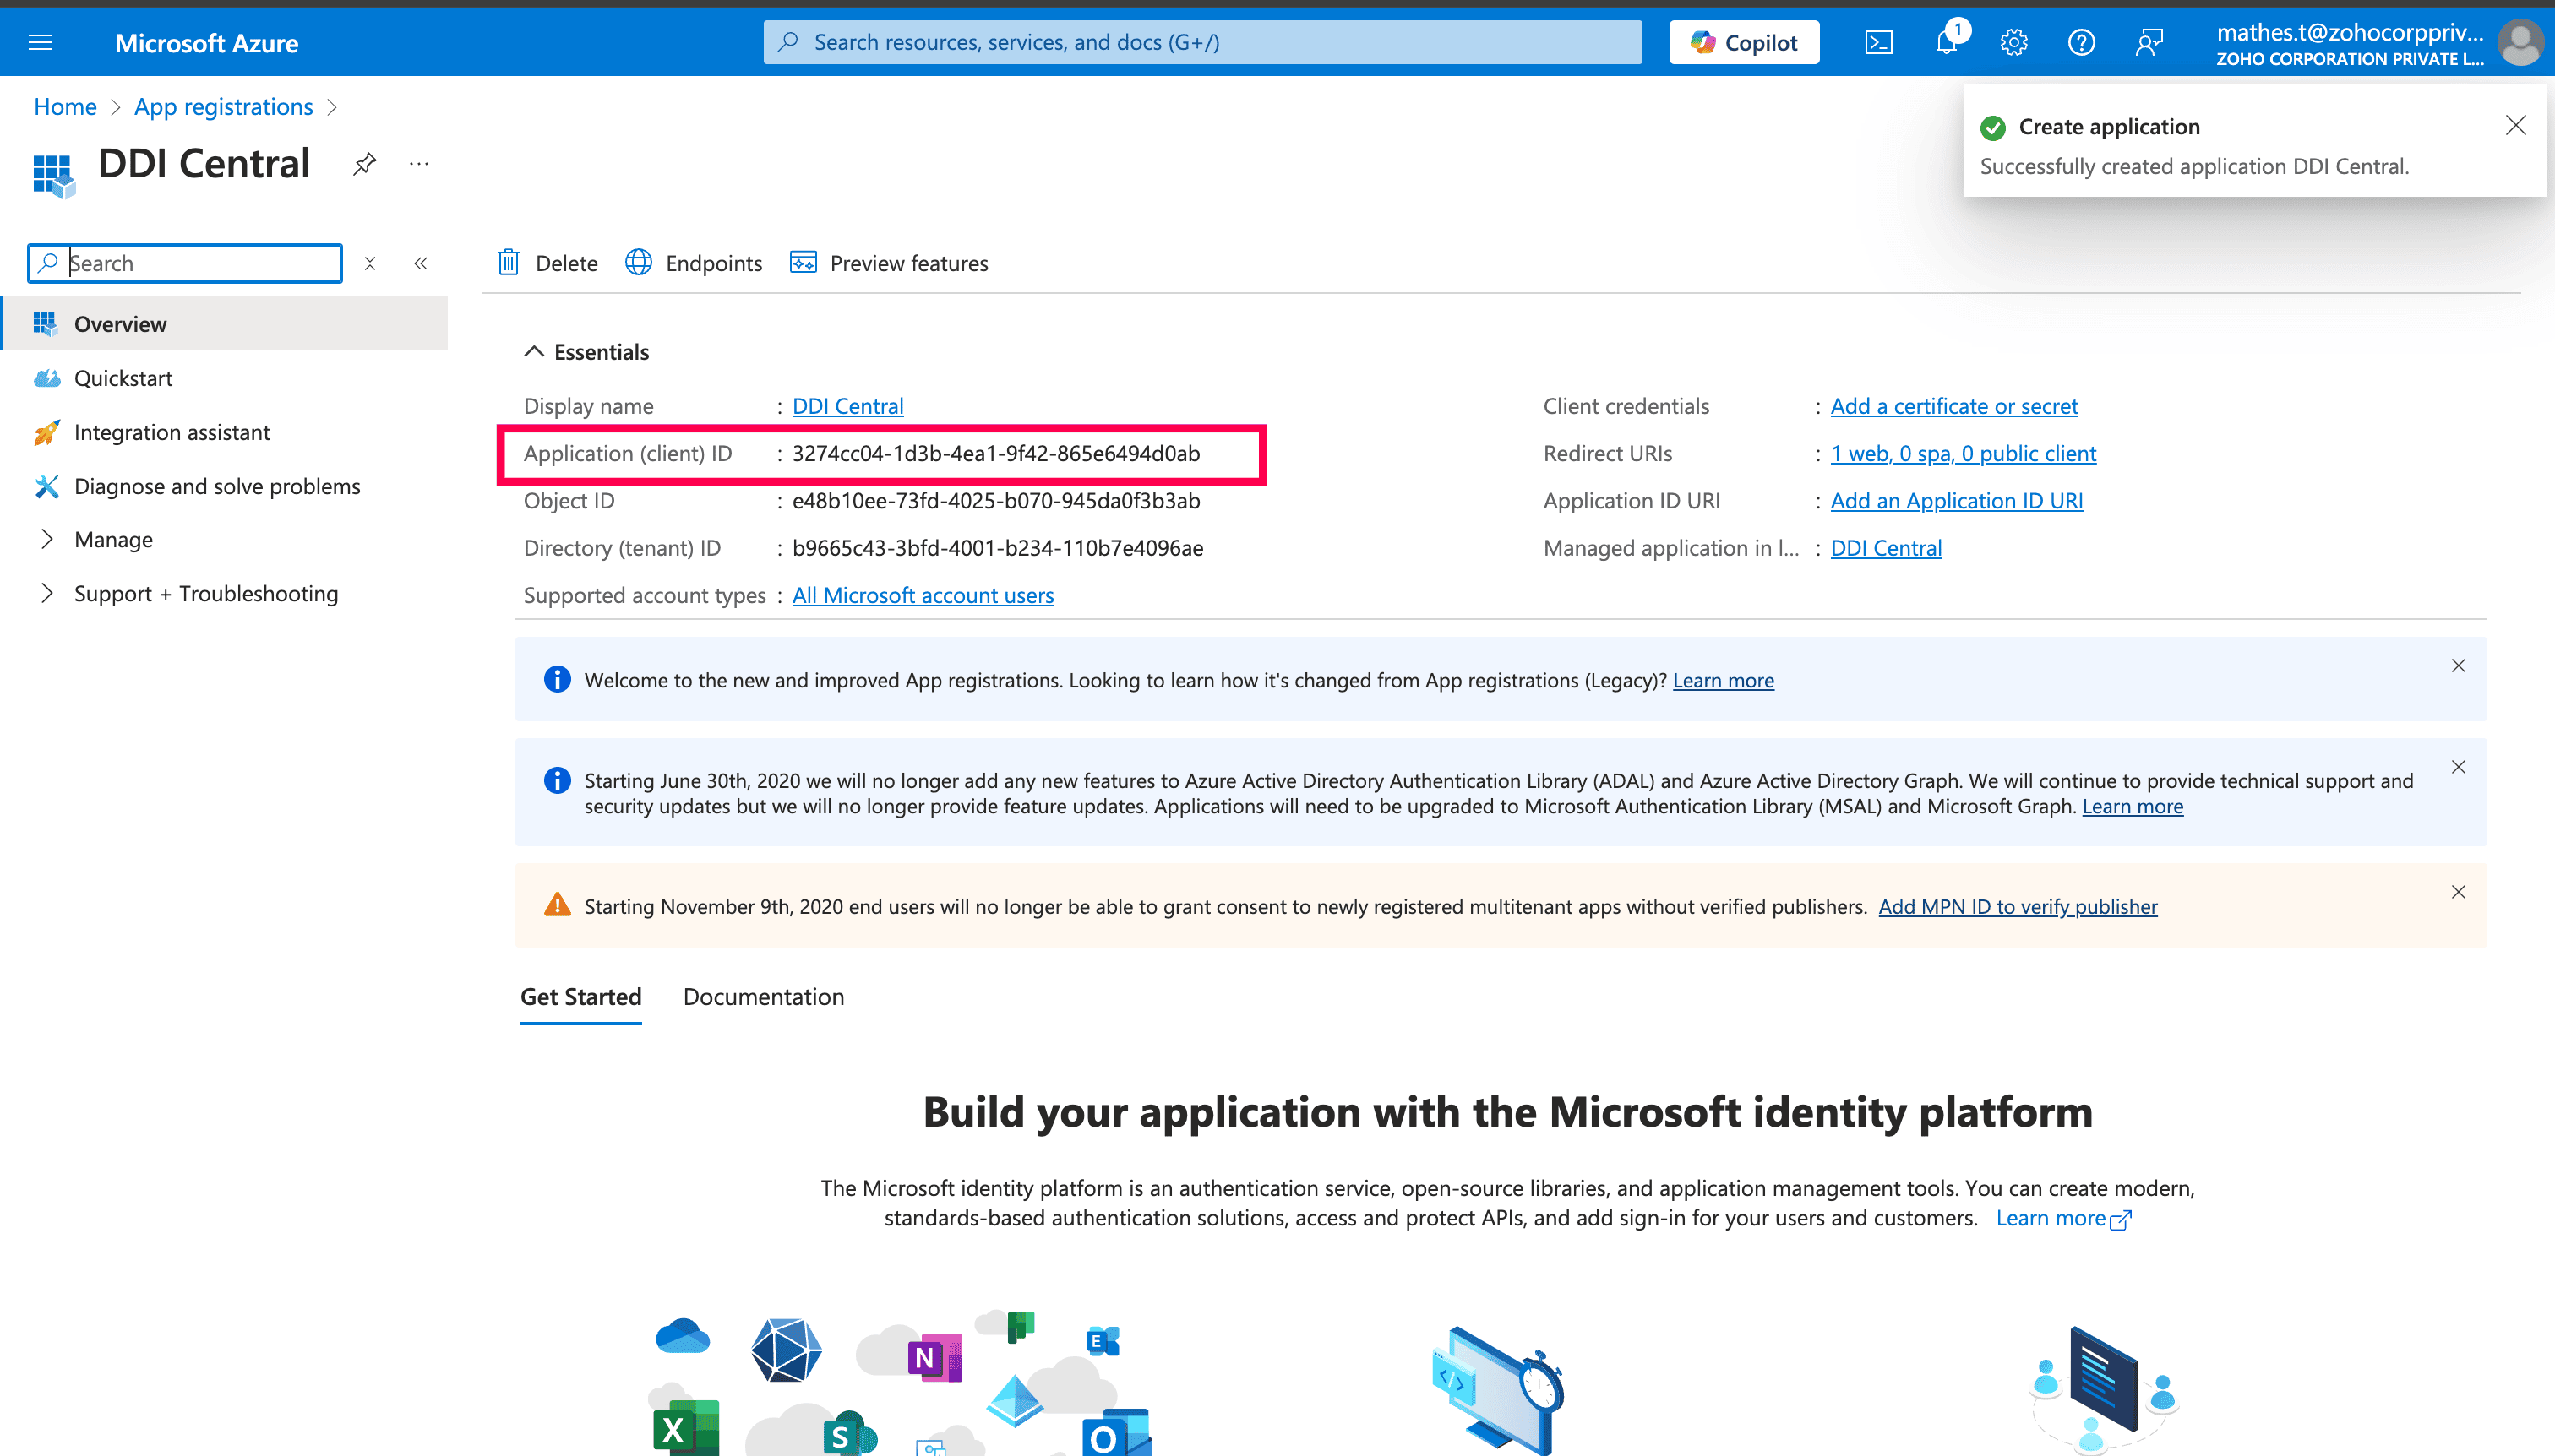Viewport: 2555px width, 1456px height.
Task: Collapse the left sidebar menu
Action: [421, 263]
